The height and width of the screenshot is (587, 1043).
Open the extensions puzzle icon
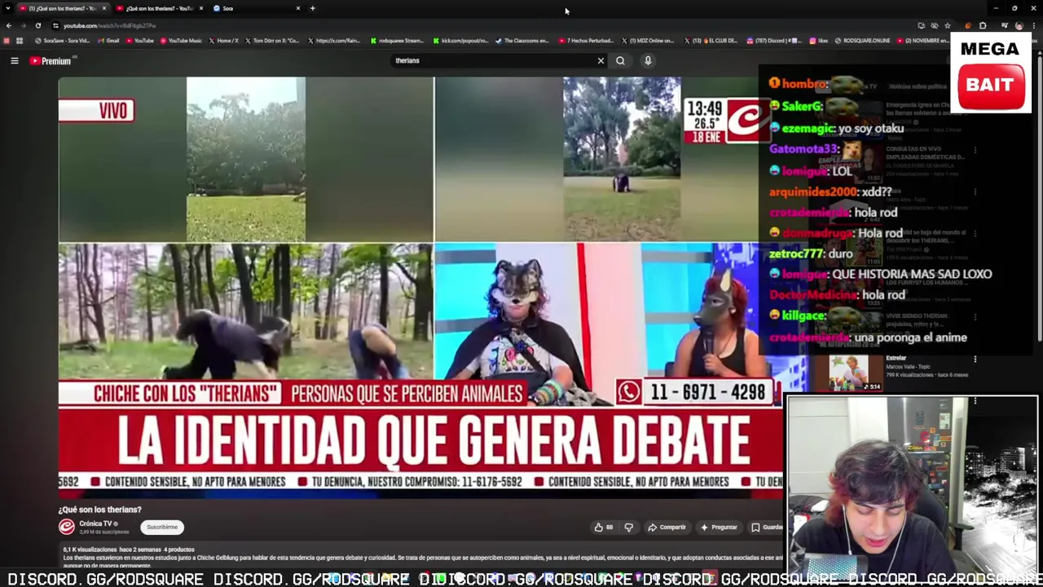[982, 25]
